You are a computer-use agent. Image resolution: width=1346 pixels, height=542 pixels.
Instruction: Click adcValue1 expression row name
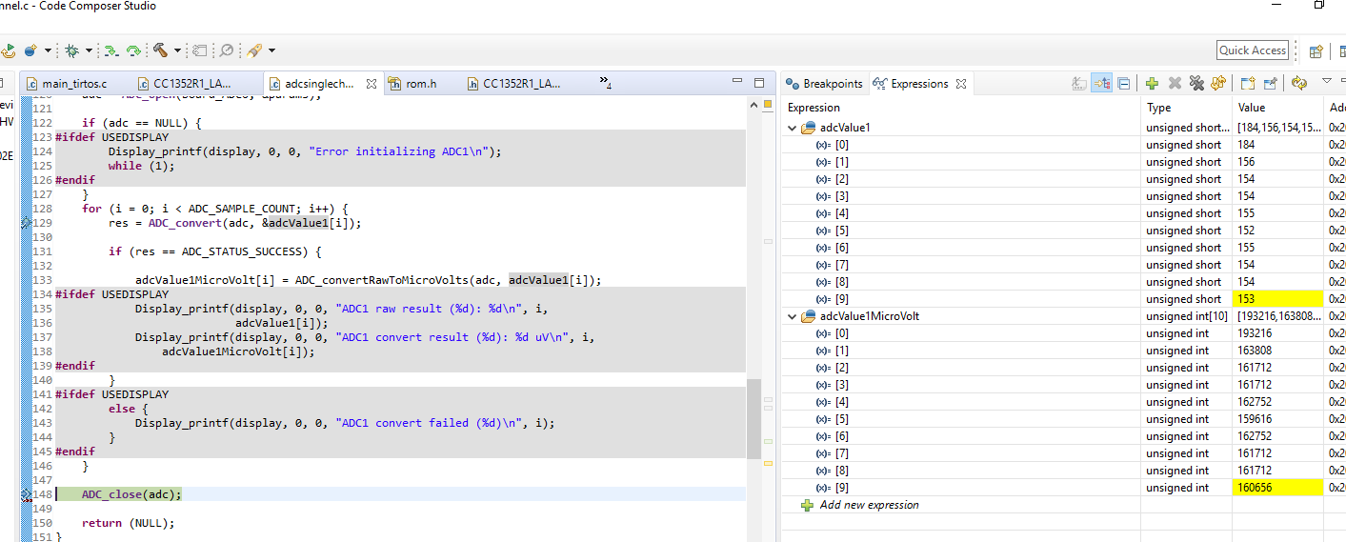pos(845,128)
